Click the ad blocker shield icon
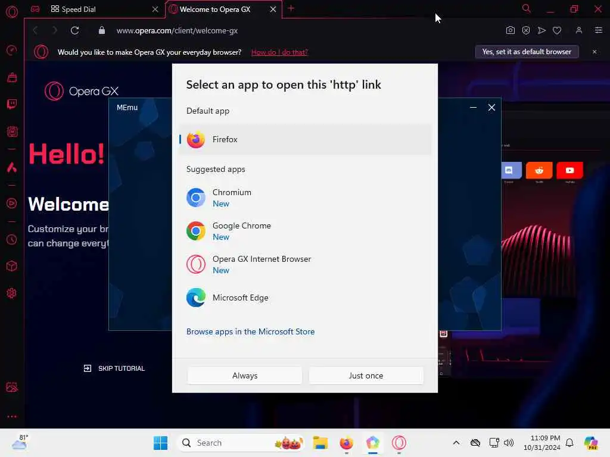The image size is (610, 457). point(526,30)
